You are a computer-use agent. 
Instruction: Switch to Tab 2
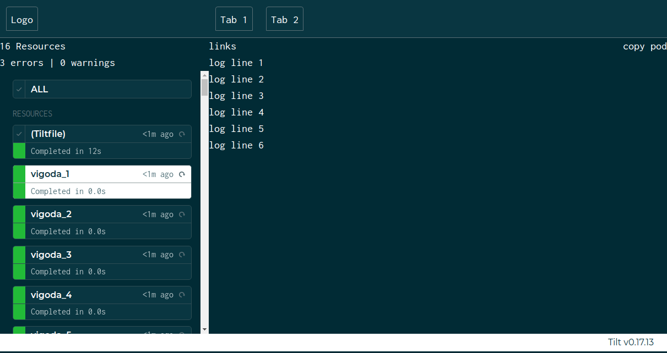pyautogui.click(x=285, y=19)
